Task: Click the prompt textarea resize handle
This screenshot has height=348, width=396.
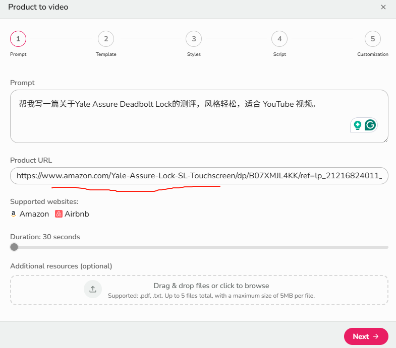Action: coord(385,140)
